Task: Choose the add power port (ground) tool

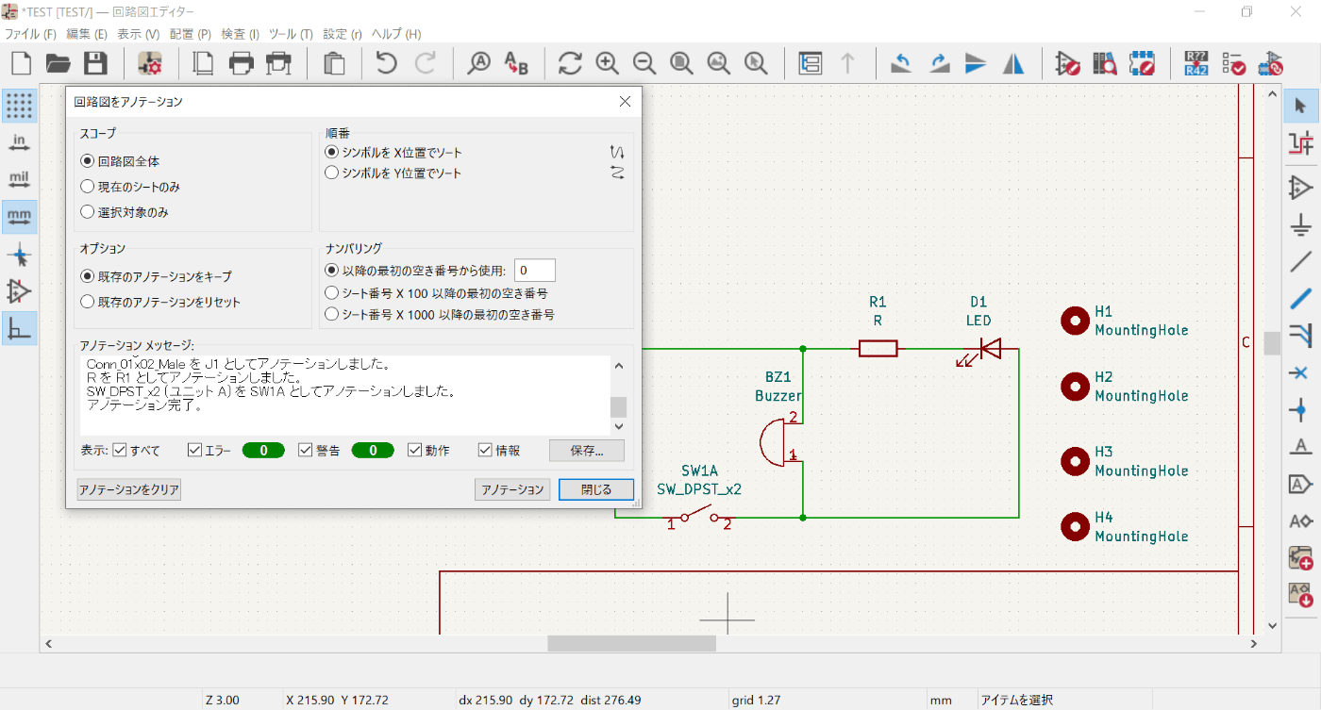Action: coord(1301,224)
